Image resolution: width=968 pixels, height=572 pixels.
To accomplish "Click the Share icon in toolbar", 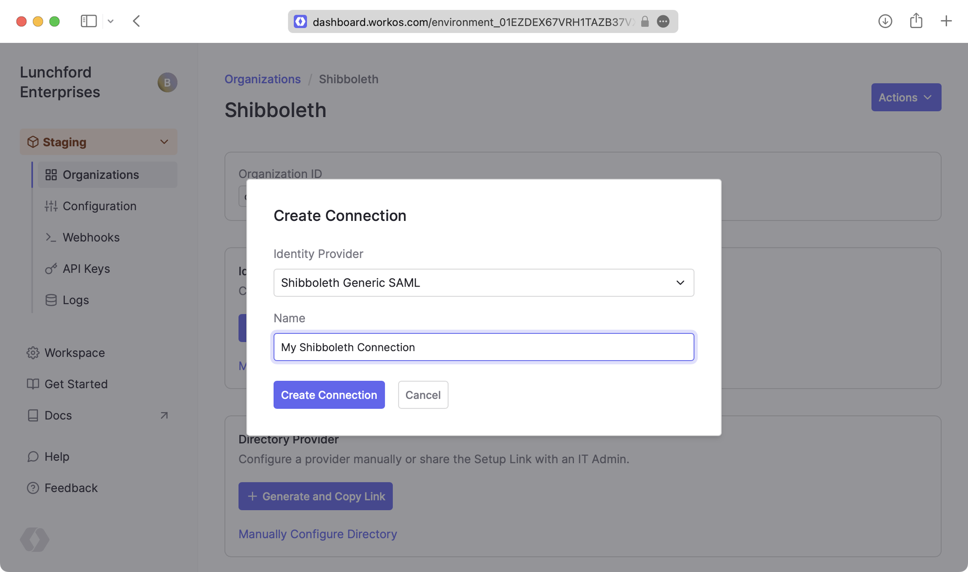I will [916, 21].
